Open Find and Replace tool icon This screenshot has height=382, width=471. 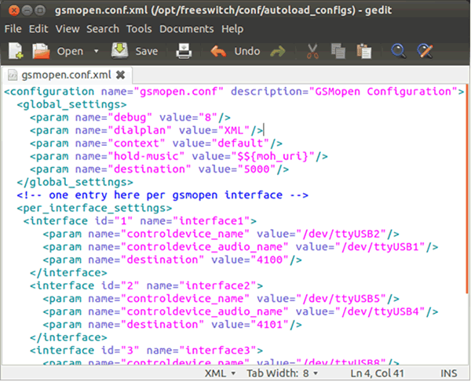click(x=425, y=52)
